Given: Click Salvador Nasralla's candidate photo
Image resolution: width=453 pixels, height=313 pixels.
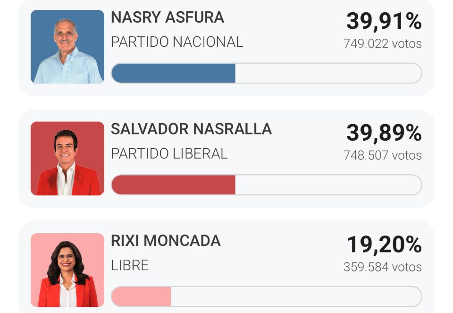Looking at the screenshot, I should click(67, 159).
